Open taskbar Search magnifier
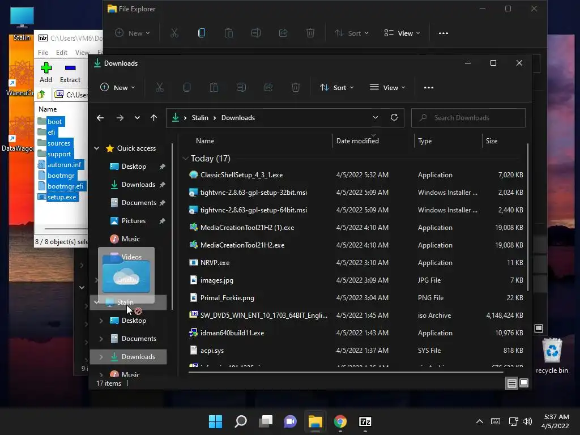580x435 pixels. tap(241, 421)
